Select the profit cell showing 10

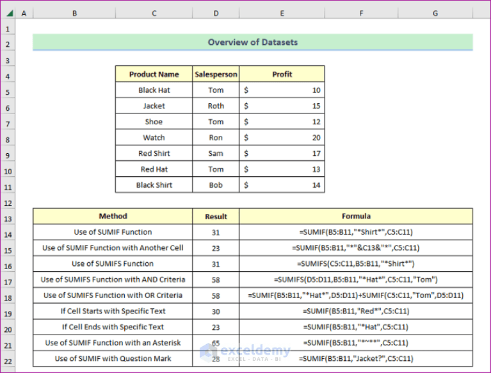282,90
